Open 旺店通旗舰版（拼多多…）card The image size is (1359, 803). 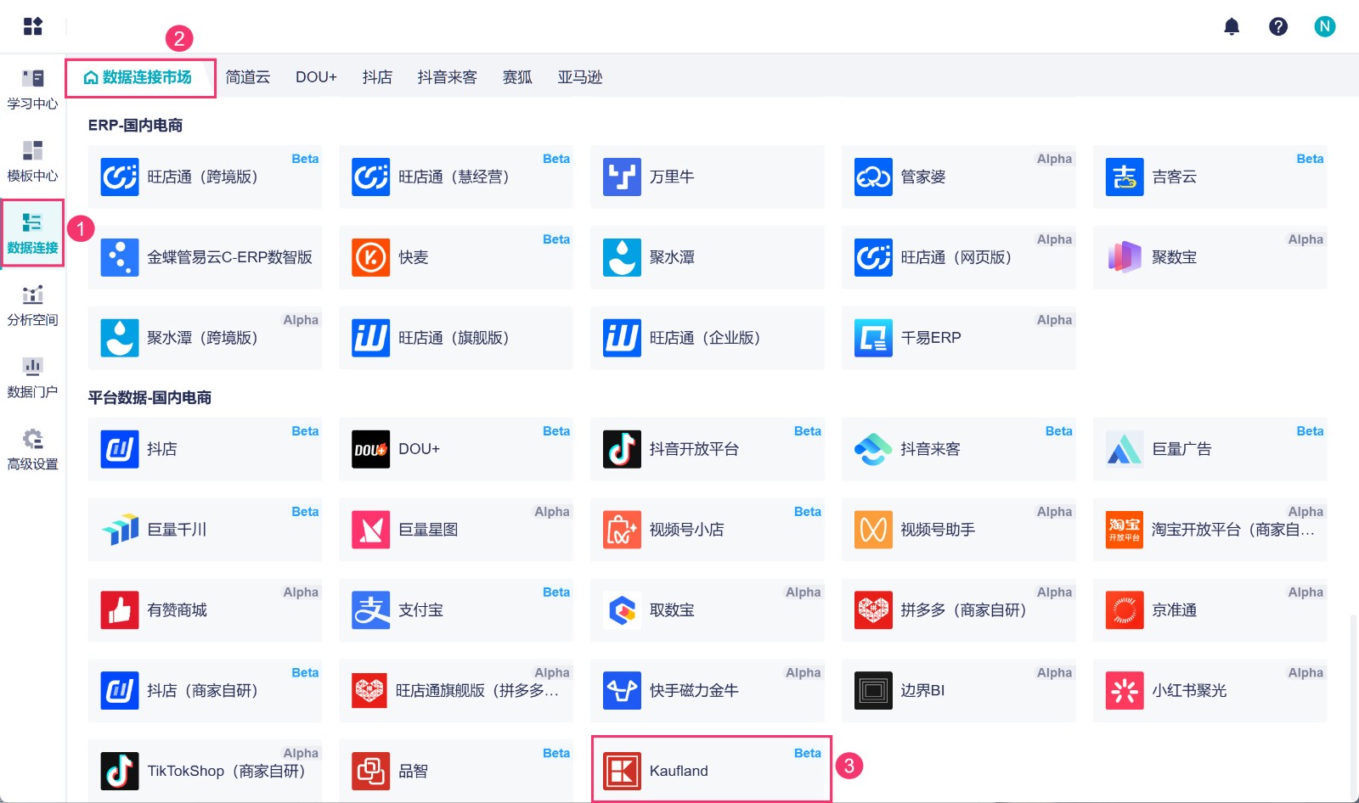click(456, 691)
